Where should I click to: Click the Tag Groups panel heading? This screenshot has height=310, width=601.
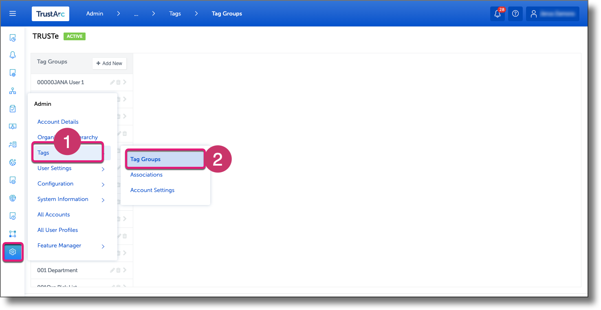point(52,61)
